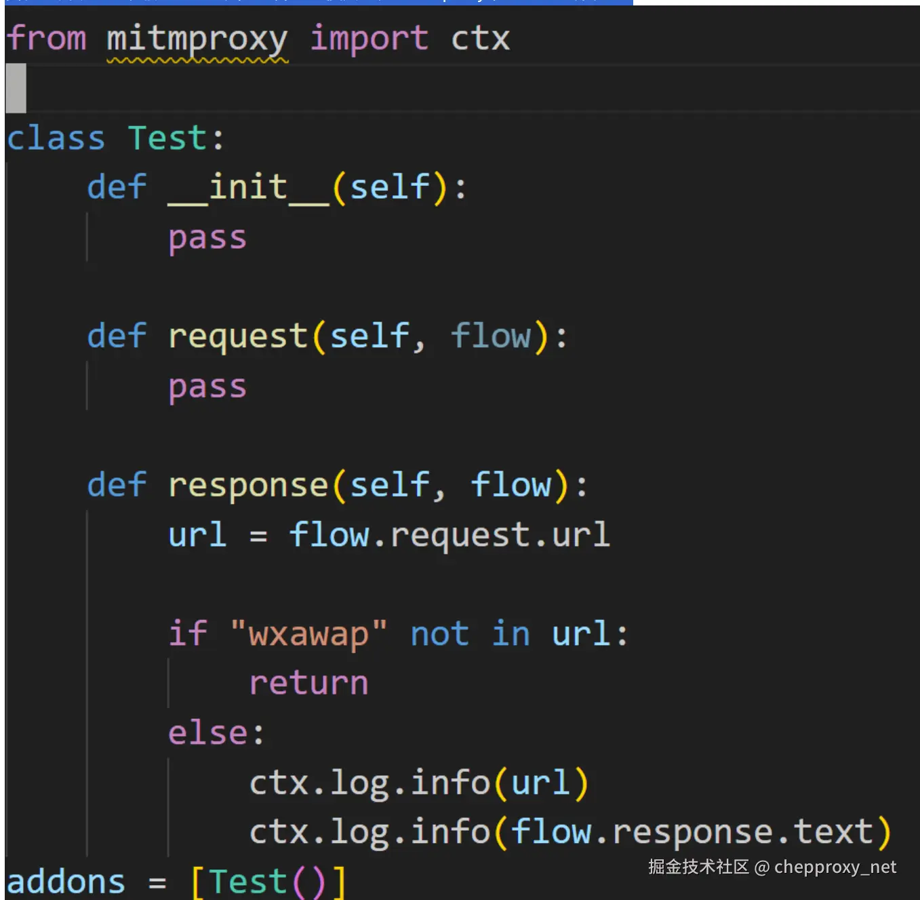Click the return keyword
The height and width of the screenshot is (900, 920).
(308, 683)
